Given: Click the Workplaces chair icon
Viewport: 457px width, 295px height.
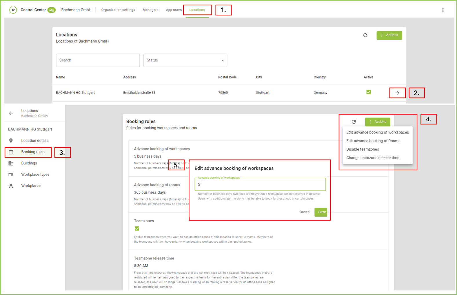Looking at the screenshot, I should coord(11,186).
